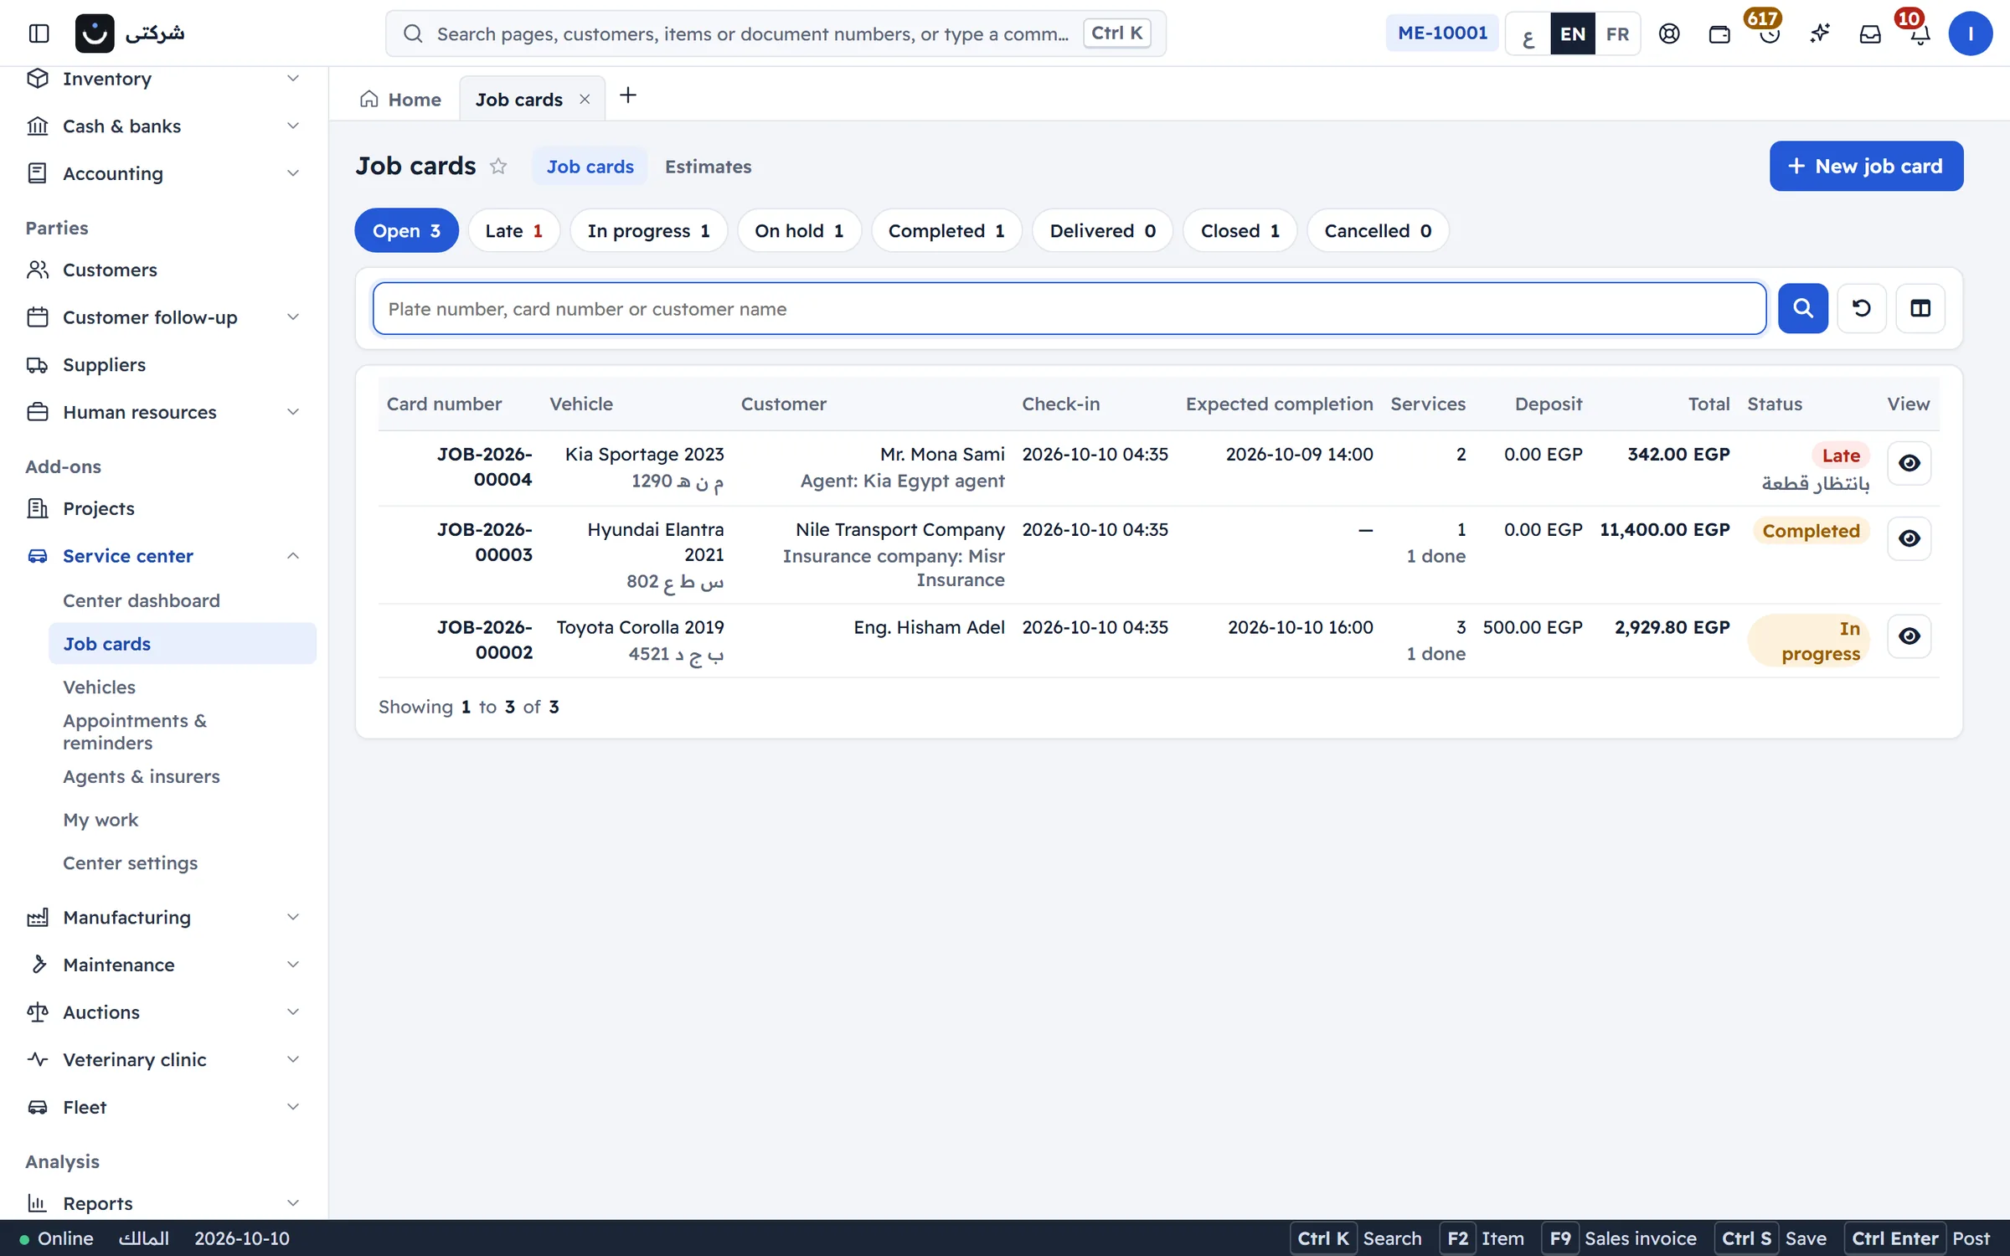
Task: Switch to the Estimates tab
Action: 708,167
